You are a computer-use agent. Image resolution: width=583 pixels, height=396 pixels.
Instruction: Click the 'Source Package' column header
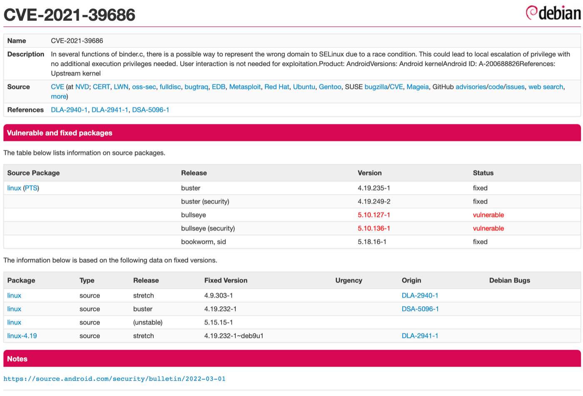point(33,173)
